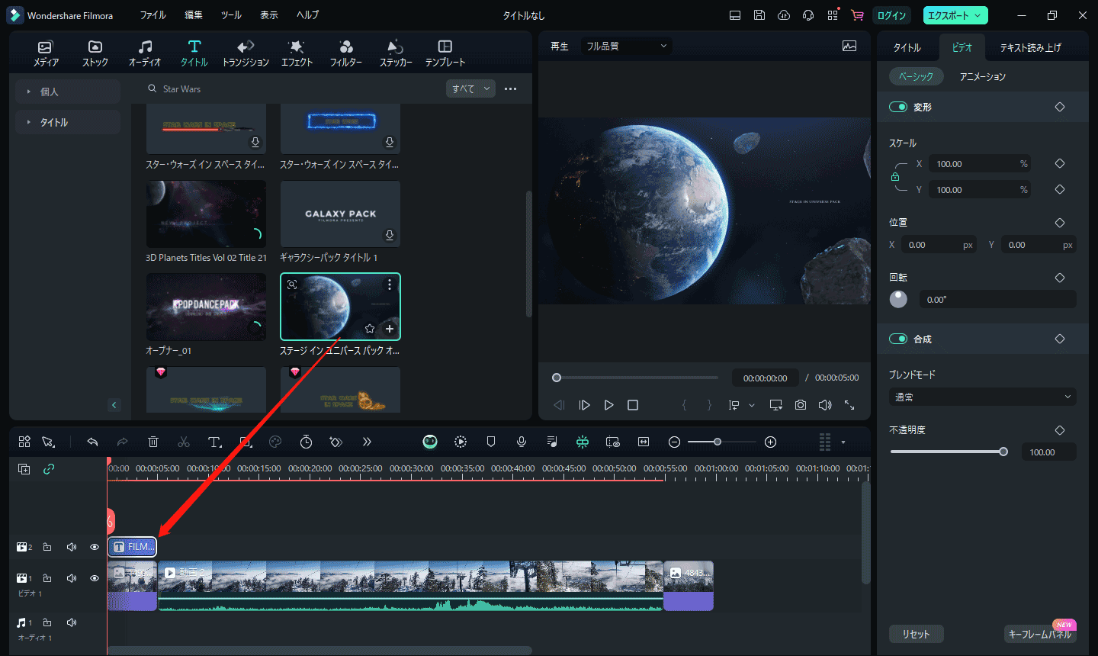The width and height of the screenshot is (1098, 656).
Task: Click the three-dot more options button next to すべて
Action: click(x=511, y=88)
